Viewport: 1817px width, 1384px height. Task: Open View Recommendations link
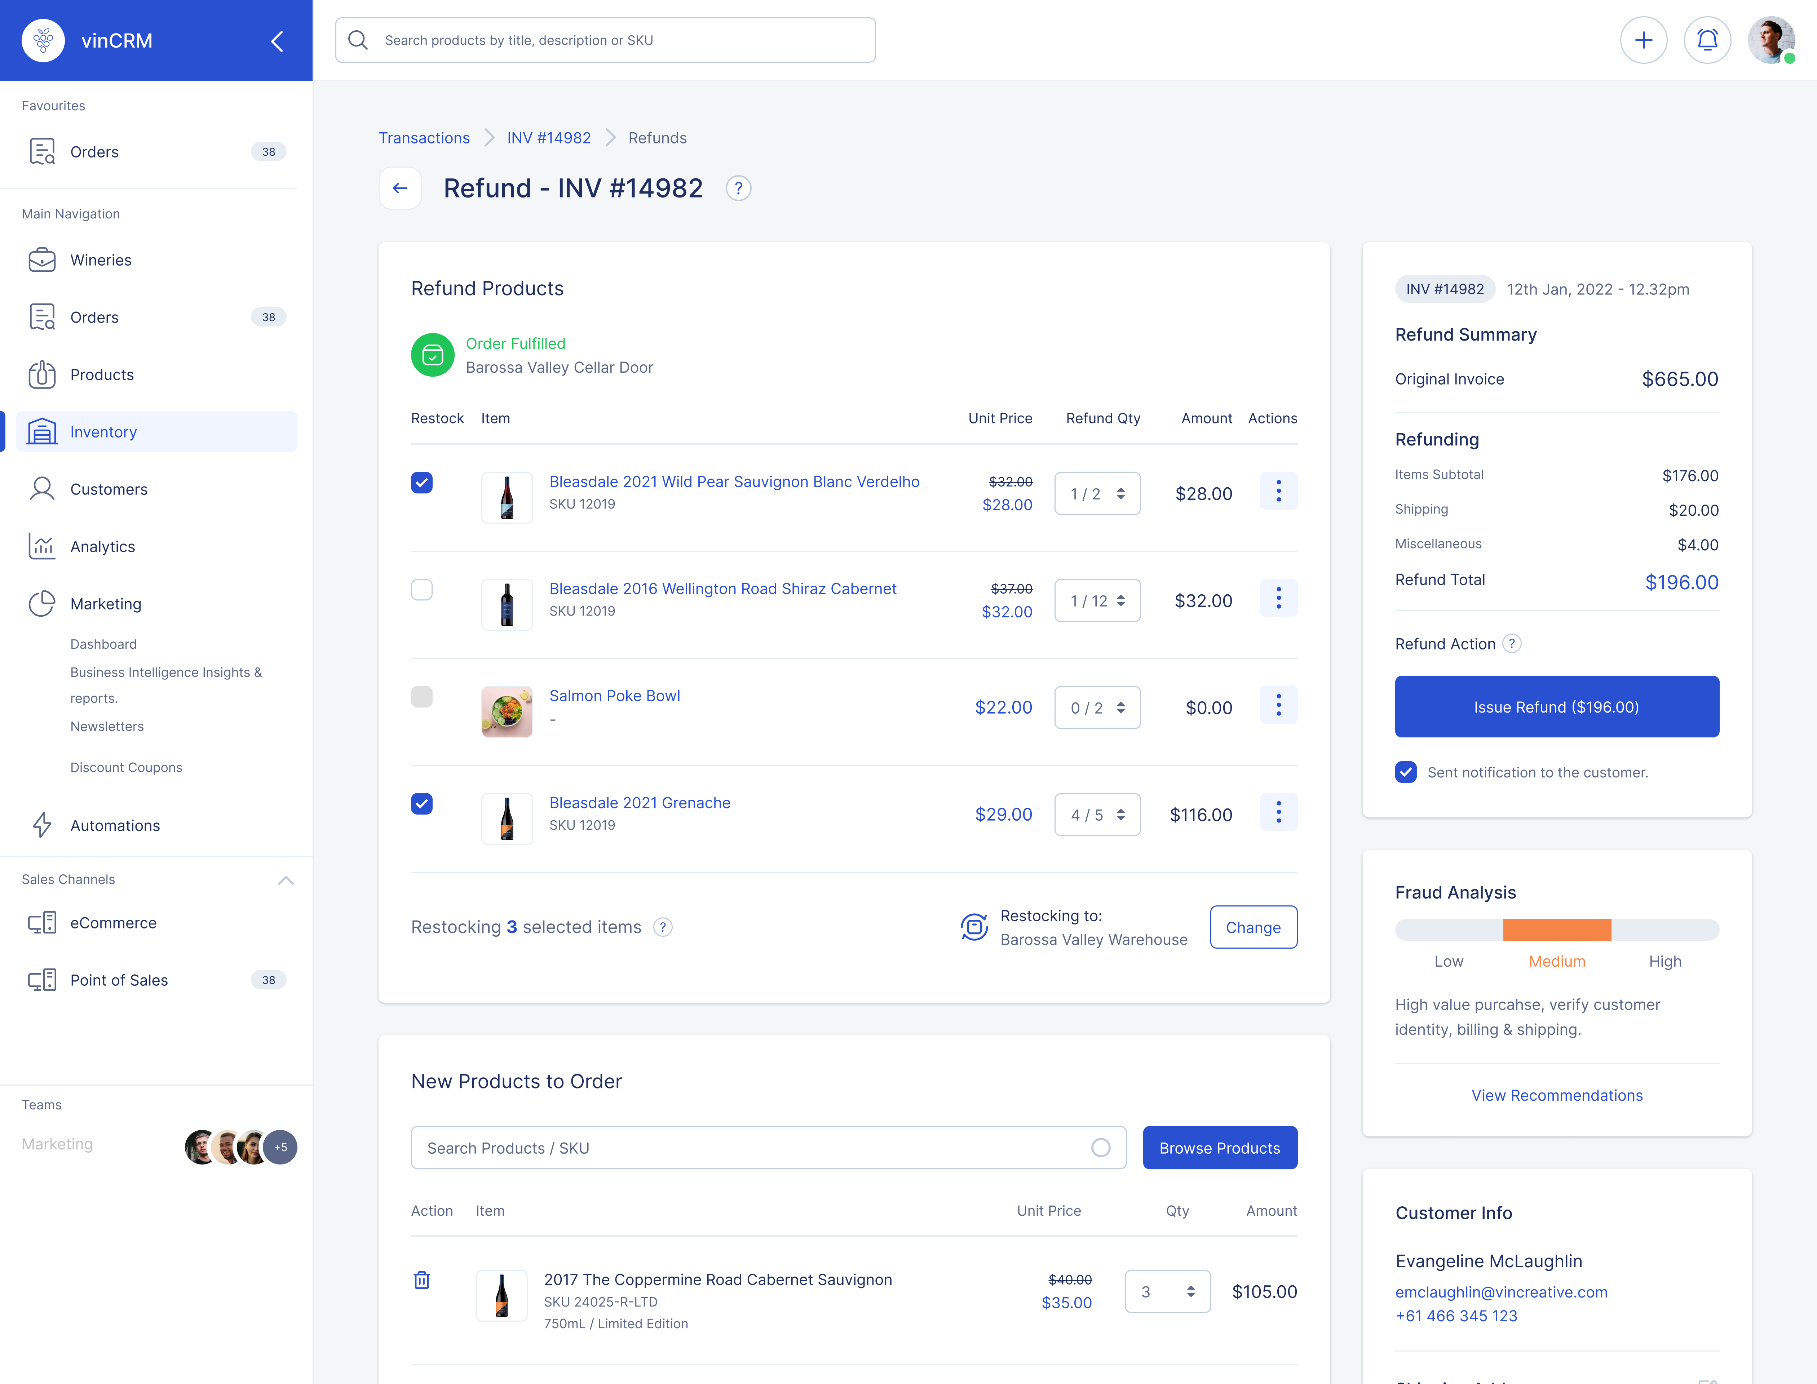pyautogui.click(x=1557, y=1096)
